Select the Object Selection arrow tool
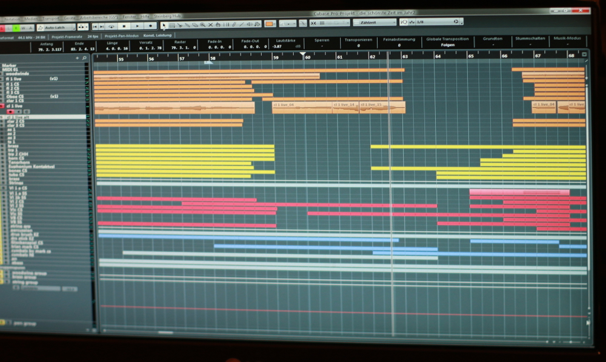This screenshot has width=606, height=362. 164,25
